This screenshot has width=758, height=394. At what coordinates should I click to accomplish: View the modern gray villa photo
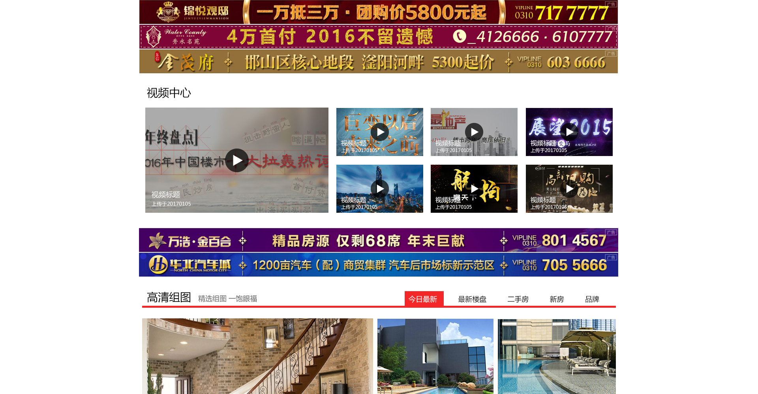pyautogui.click(x=435, y=356)
